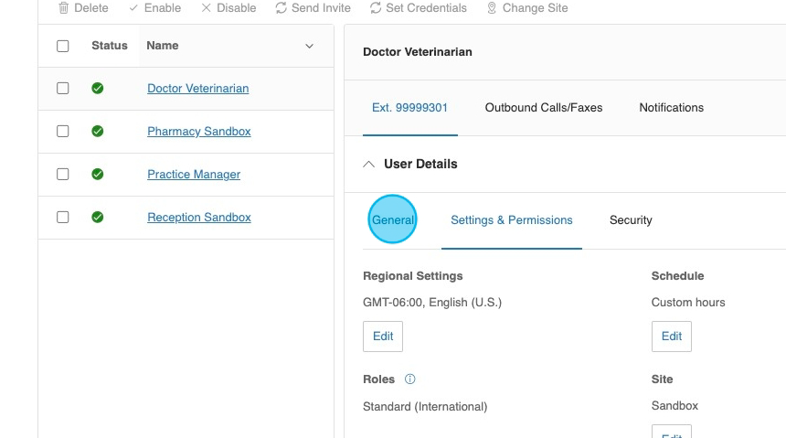
Task: Toggle the select-all header checkbox
Action: (63, 46)
